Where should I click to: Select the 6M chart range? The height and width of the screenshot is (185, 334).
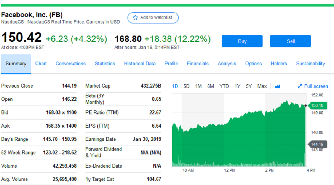point(210,86)
